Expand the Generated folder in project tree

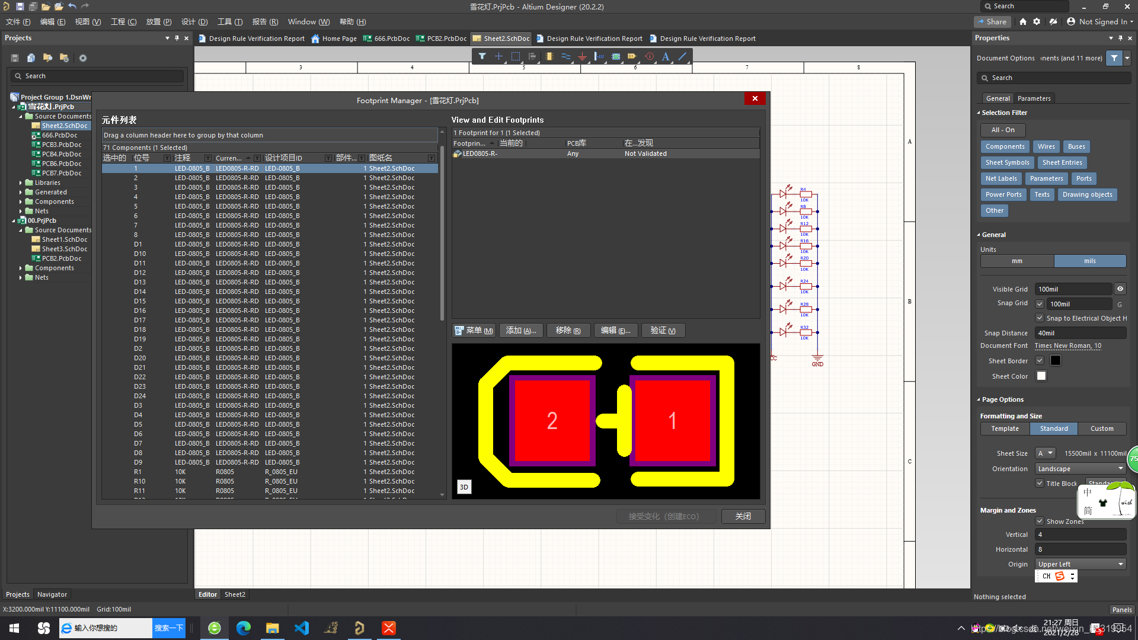point(21,192)
